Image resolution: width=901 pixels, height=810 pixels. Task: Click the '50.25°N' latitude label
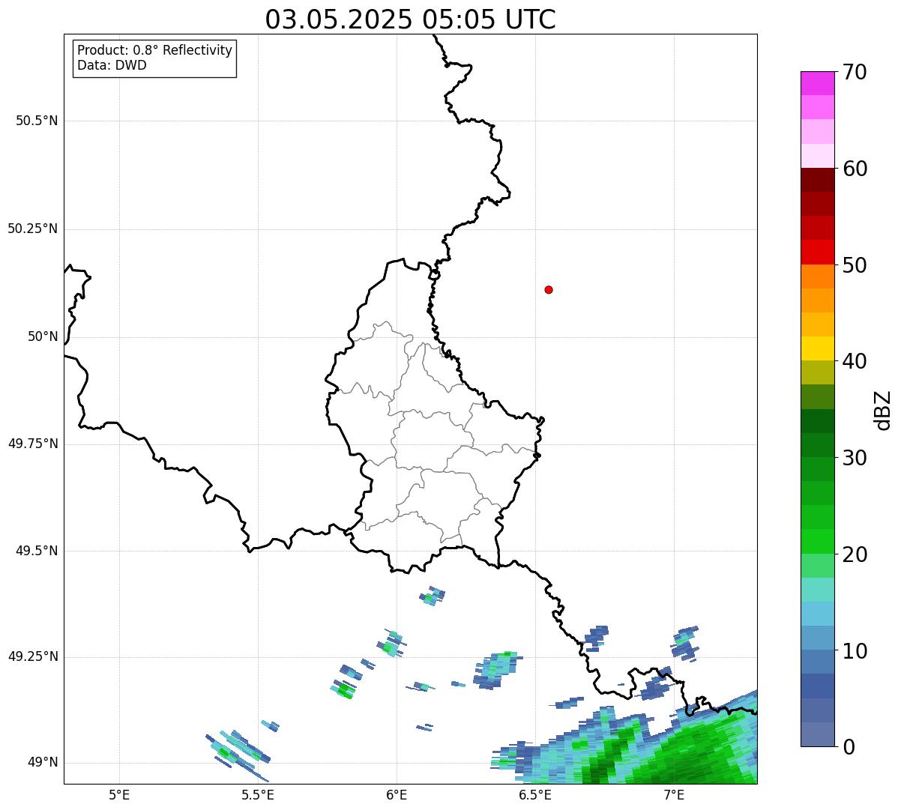pos(33,229)
